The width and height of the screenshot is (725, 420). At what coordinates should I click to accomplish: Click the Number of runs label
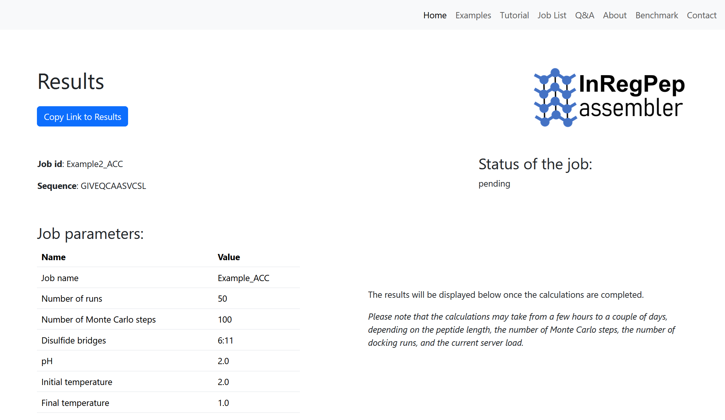(72, 299)
